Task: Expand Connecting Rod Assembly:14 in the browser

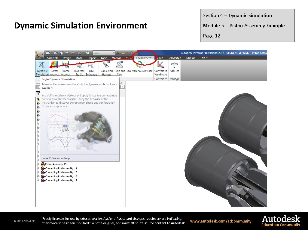Action: click(38, 168)
